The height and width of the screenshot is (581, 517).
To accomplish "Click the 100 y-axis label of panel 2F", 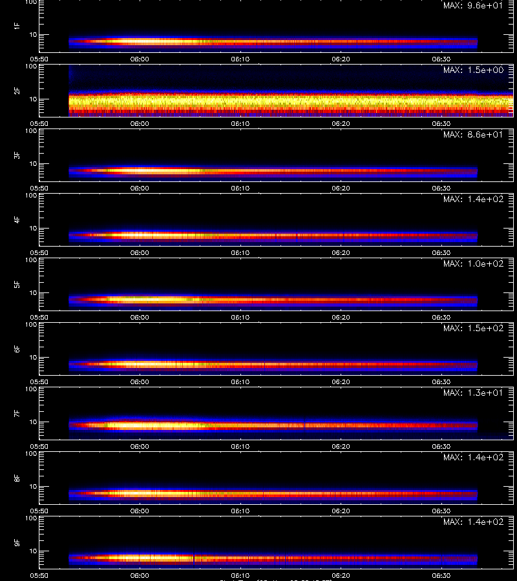I will click(31, 66).
